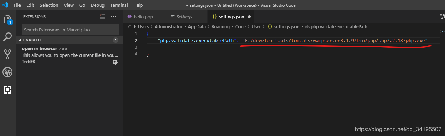Screen dimensions: 445x136
Task: Clear extensions search results icon
Action: (x=102, y=16)
